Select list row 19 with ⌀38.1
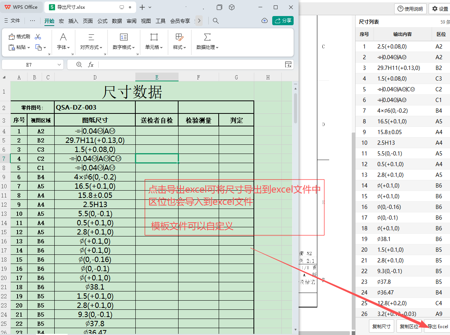Image resolution: width=450 pixels, height=335 pixels. pos(403,239)
